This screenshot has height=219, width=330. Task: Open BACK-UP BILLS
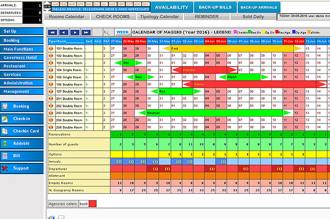pyautogui.click(x=215, y=7)
